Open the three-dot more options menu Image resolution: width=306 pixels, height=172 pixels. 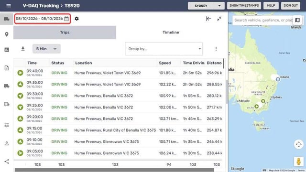(216, 49)
